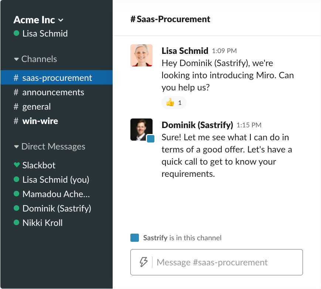Open the win-wire channel
The image size is (321, 289).
(40, 121)
